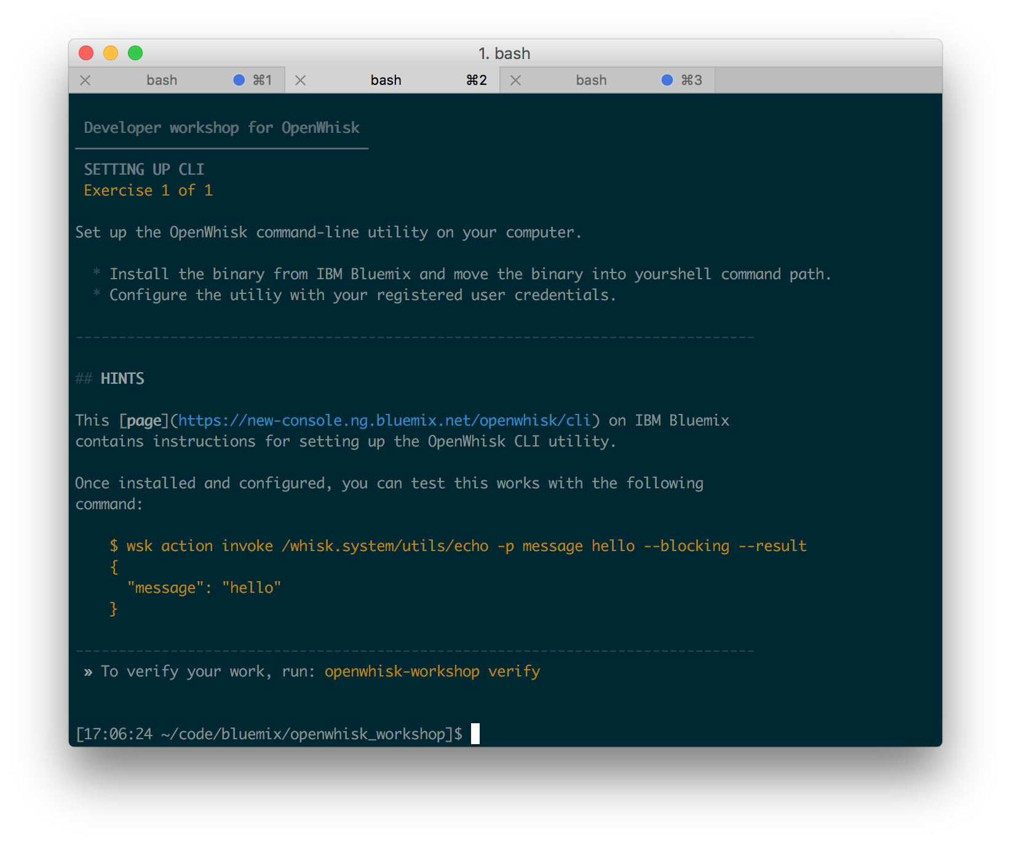This screenshot has width=1011, height=845.
Task: Zoom the window with the green button
Action: tap(135, 54)
